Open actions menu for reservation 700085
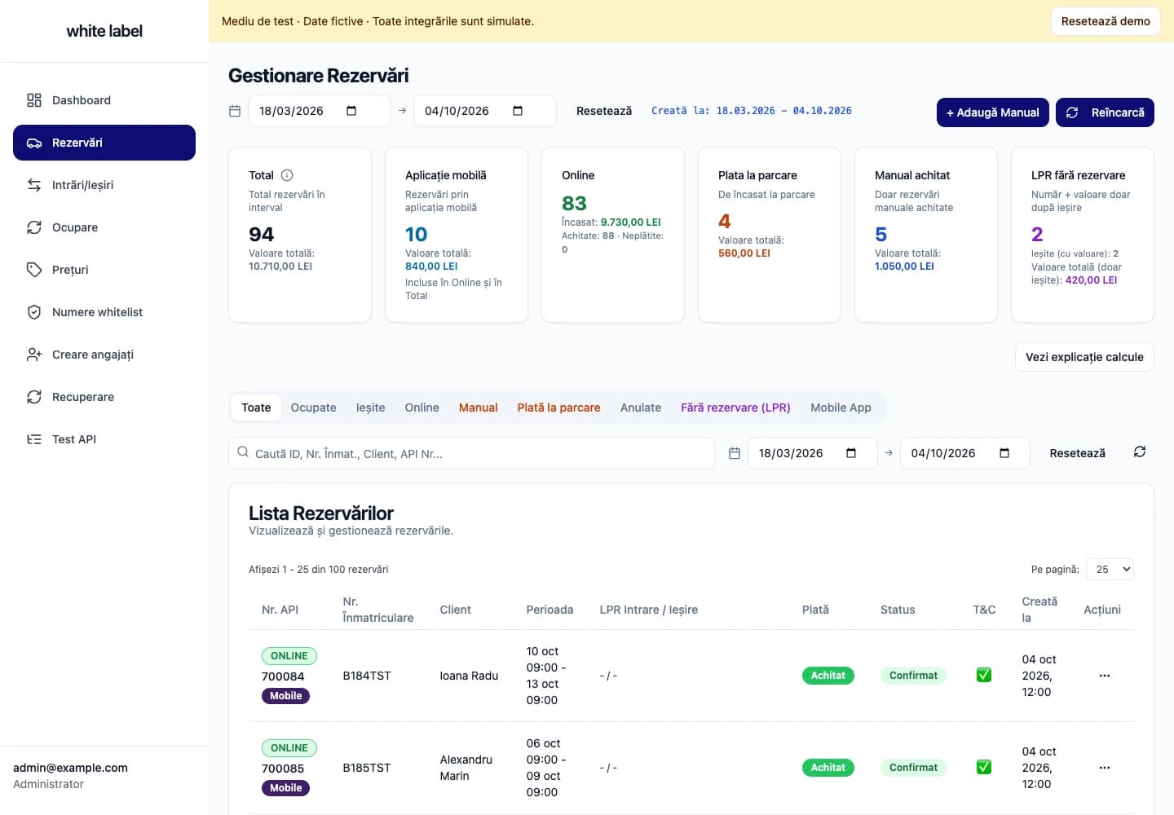Viewport: 1174px width, 815px height. (x=1105, y=768)
